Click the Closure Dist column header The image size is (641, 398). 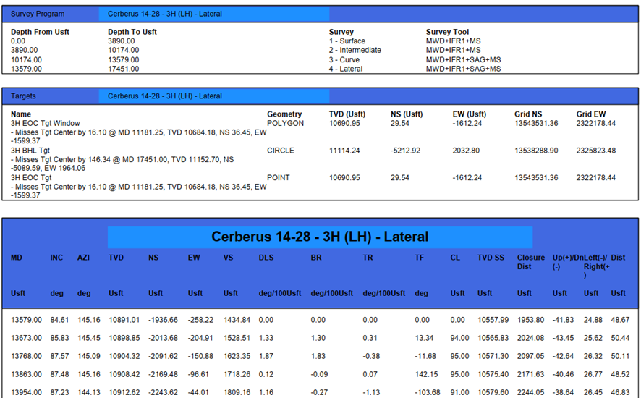coord(531,262)
